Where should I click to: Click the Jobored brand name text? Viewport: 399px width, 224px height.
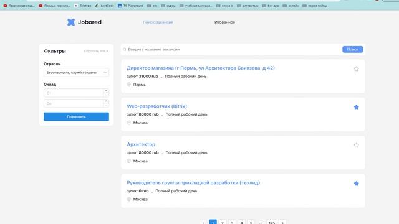click(x=90, y=22)
